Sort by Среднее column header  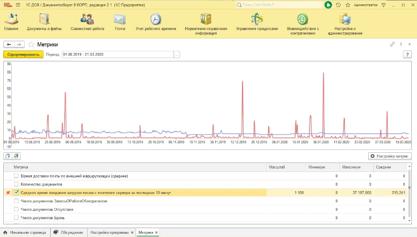pos(390,167)
